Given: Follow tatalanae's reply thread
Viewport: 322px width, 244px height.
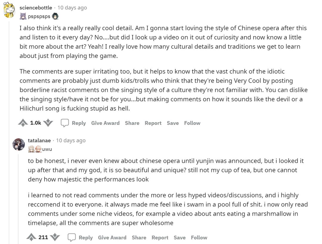Looking at the screenshot, I should coord(199,238).
